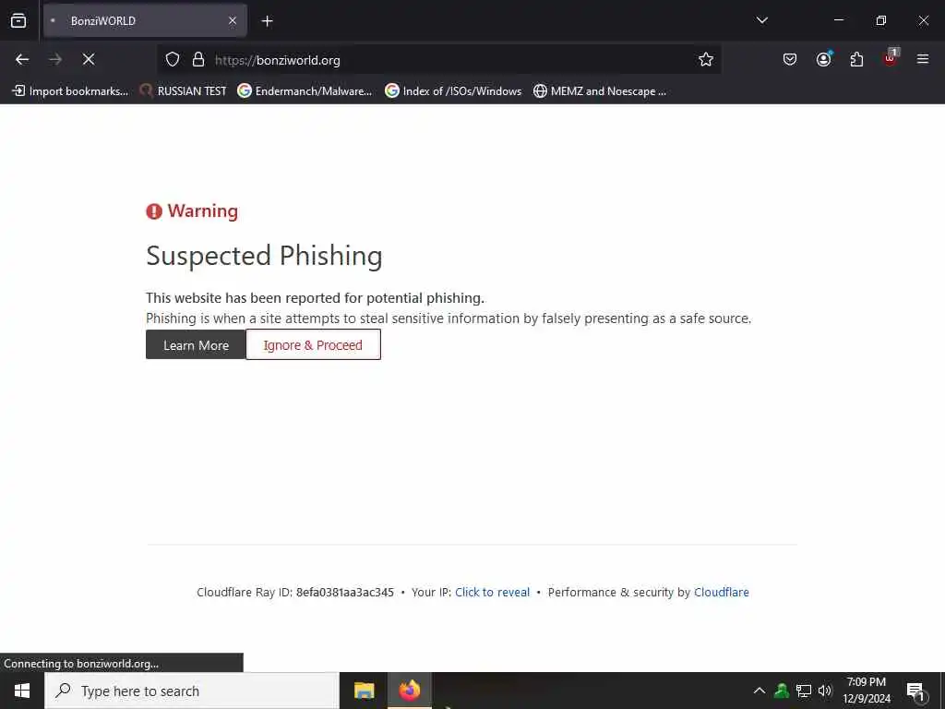Open File Explorer from taskbar
Screen dimensions: 945x709
364,691
